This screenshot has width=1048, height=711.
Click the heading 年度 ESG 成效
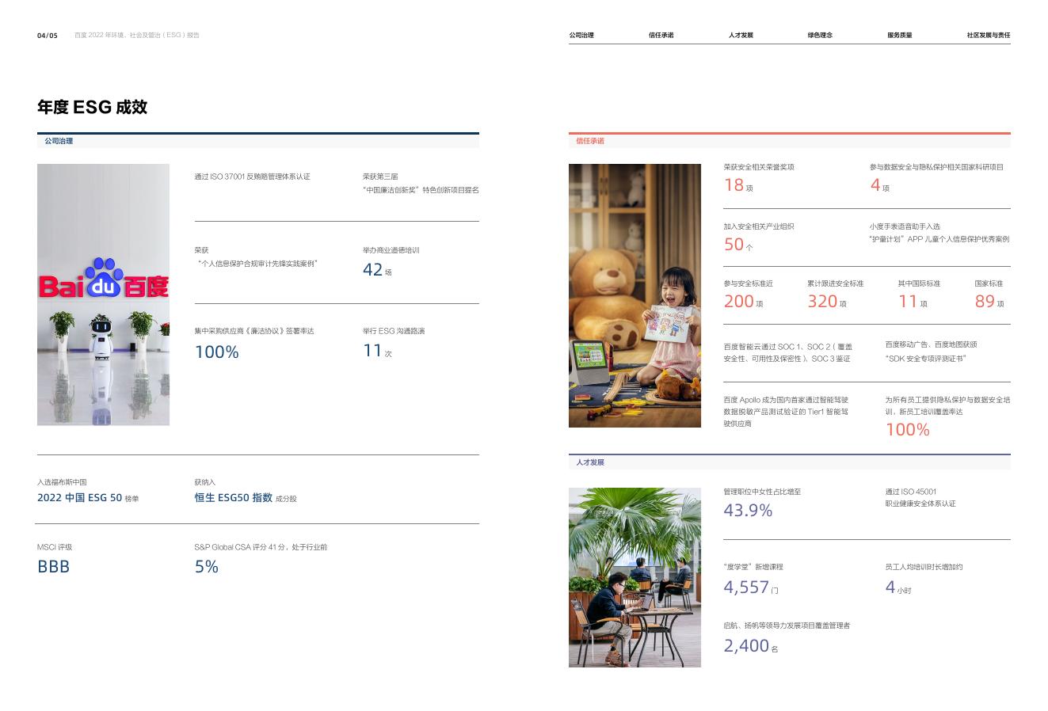92,107
